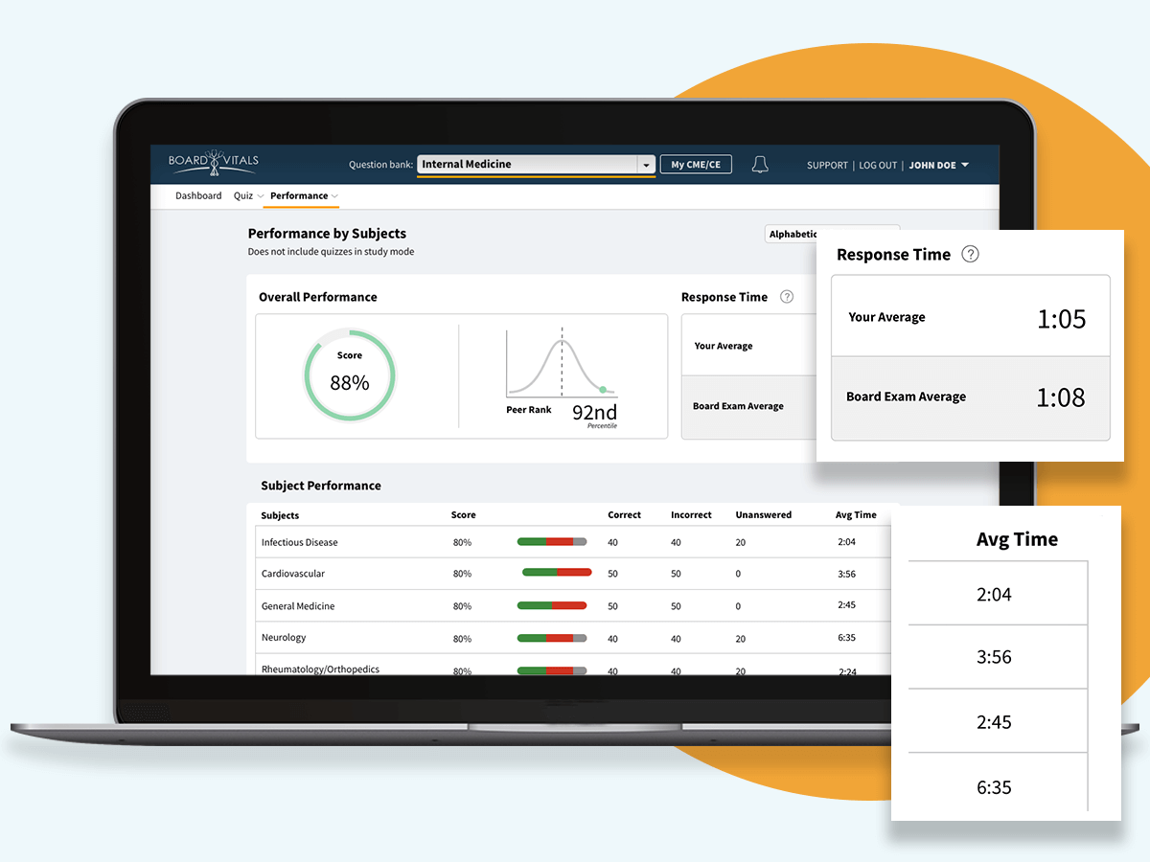This screenshot has width=1150, height=862.
Task: Click the Score column header
Action: click(463, 515)
